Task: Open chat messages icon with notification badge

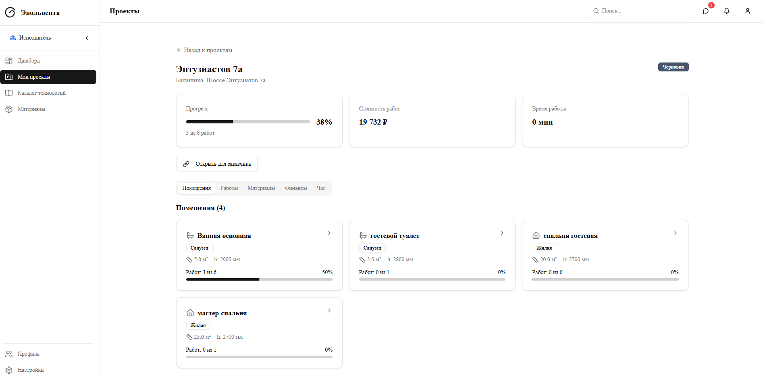Action: (x=706, y=11)
